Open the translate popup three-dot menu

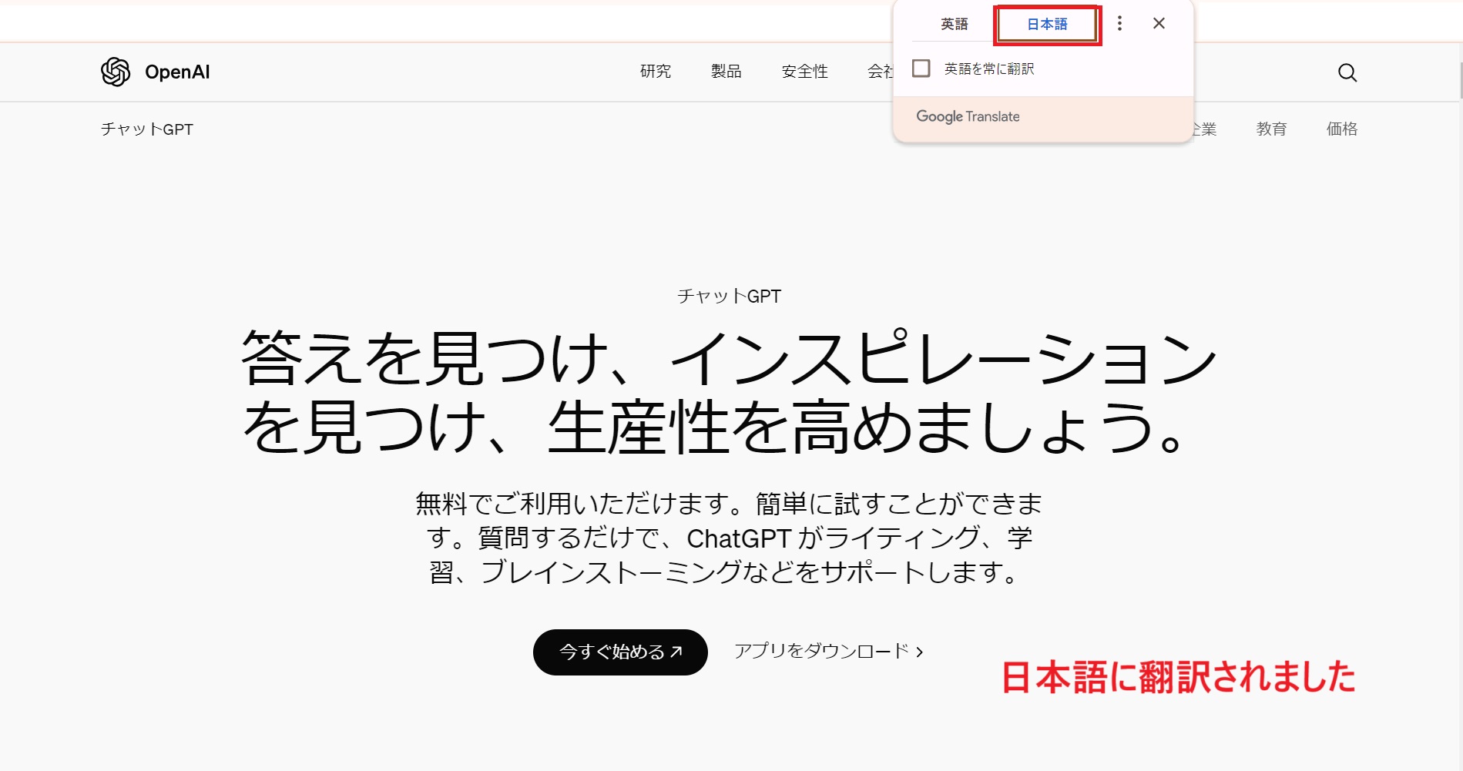(x=1119, y=24)
